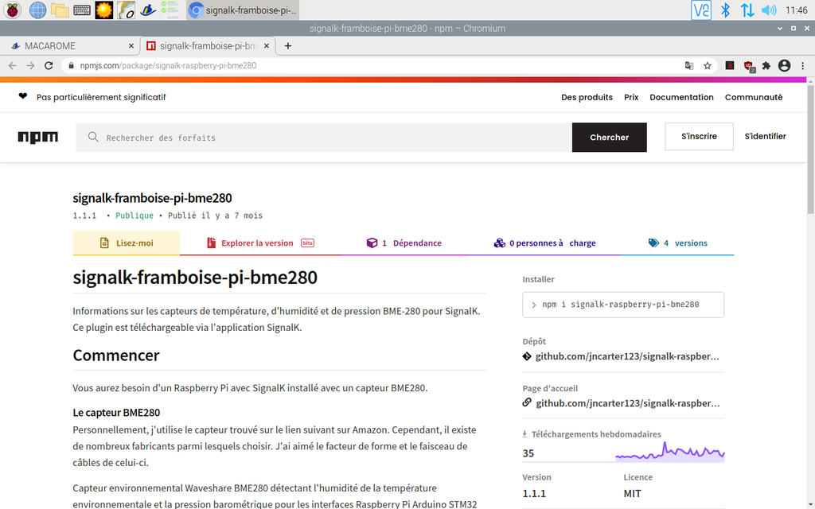The width and height of the screenshot is (815, 509).
Task: Open the File Manager folders icon
Action: click(60, 10)
